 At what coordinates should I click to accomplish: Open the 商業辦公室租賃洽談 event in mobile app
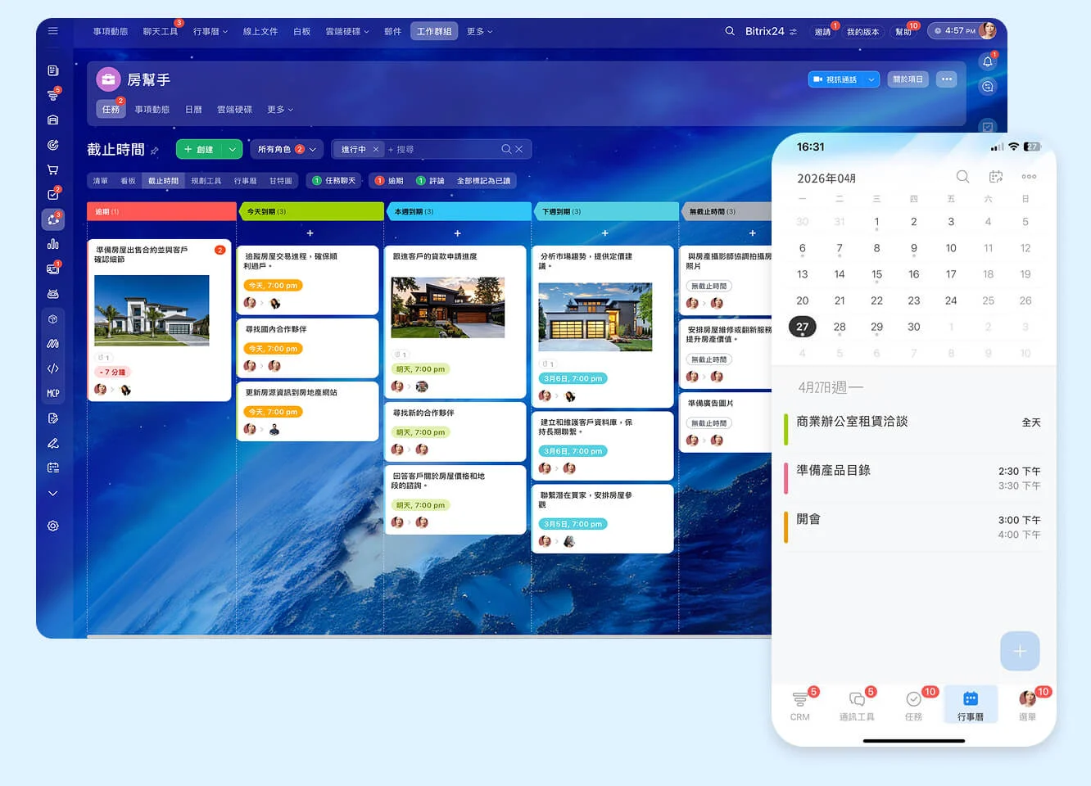tap(913, 422)
